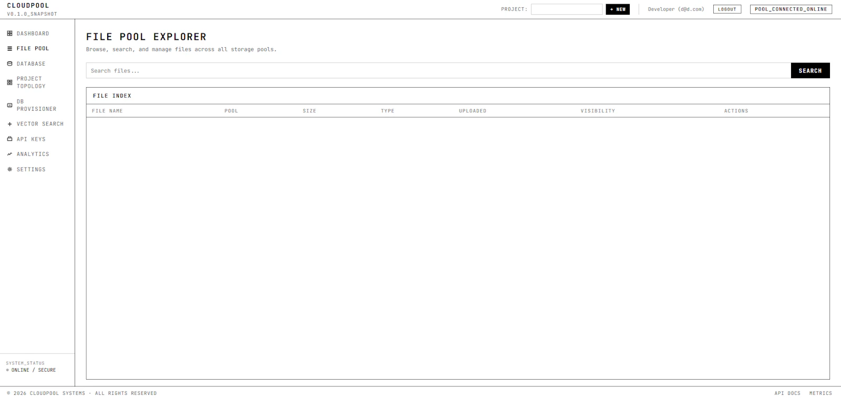841x398 pixels.
Task: Click the Settings gear icon
Action: (x=9, y=169)
